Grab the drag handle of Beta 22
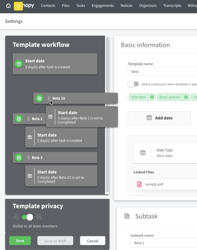This screenshot has width=197, height=250. tap(49, 98)
